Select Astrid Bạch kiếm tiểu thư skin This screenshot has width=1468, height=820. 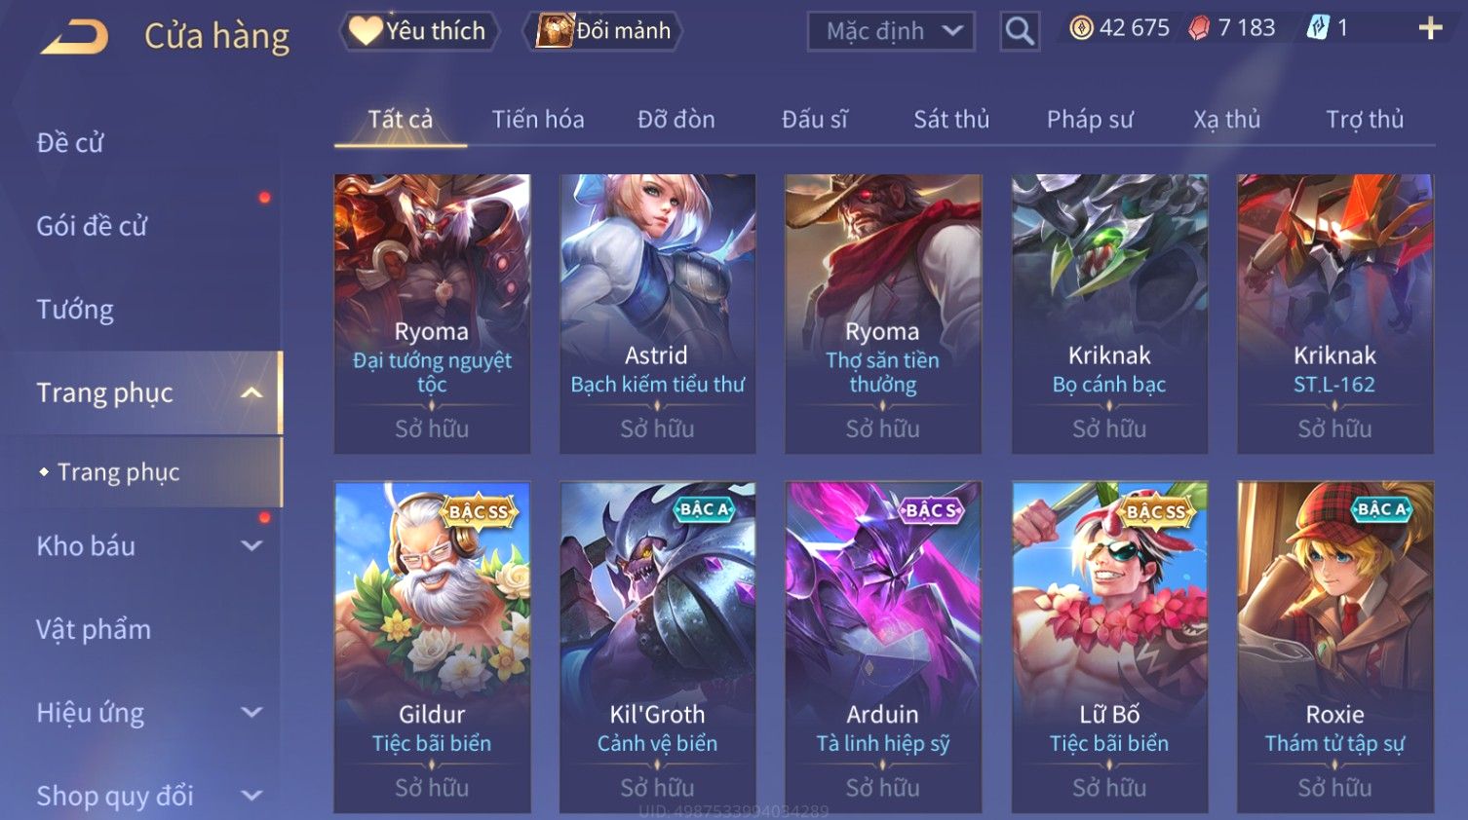tap(657, 314)
